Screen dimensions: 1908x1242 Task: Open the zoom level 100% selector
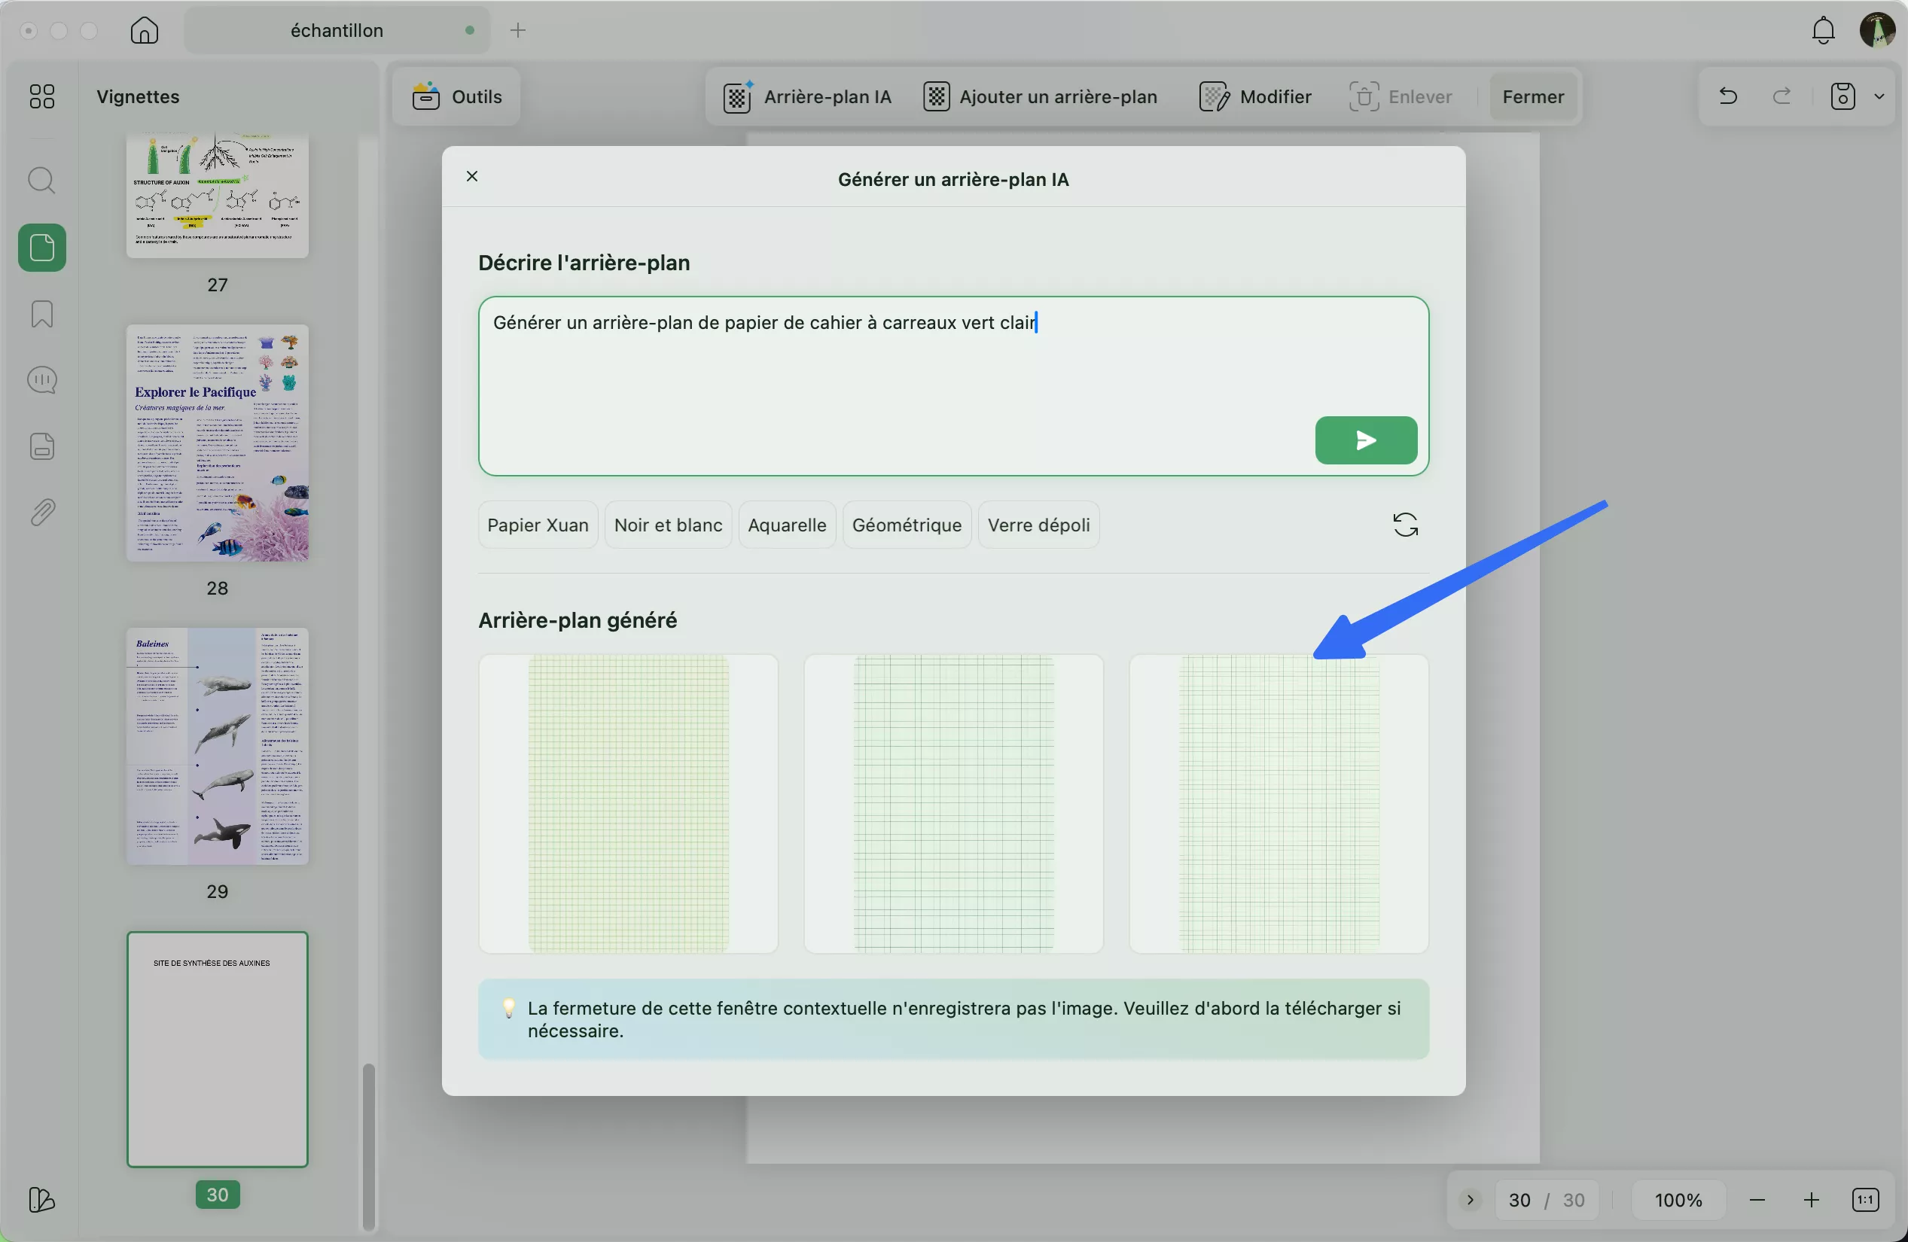1678,1200
